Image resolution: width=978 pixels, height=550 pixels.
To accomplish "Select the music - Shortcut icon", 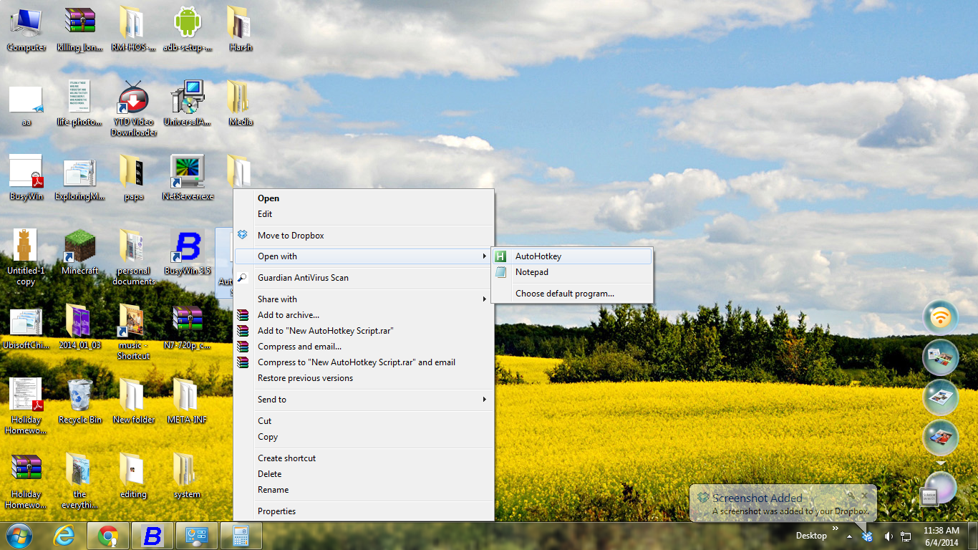I will [133, 332].
